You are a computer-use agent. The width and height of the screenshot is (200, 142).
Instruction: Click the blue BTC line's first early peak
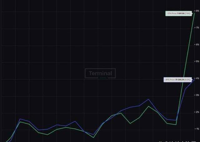click(x=20, y=119)
